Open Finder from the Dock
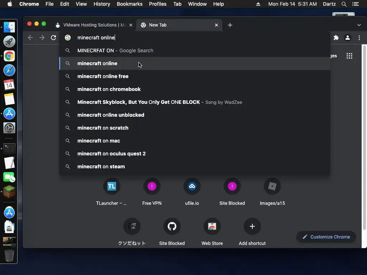367x275 pixels. (x=9, y=27)
